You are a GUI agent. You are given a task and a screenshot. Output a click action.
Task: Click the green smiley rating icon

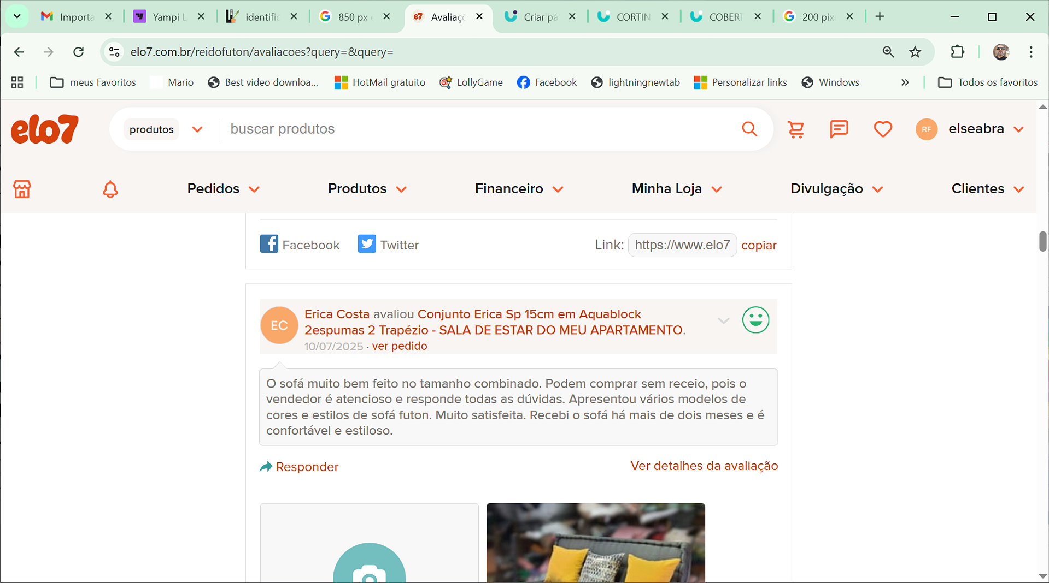point(755,320)
